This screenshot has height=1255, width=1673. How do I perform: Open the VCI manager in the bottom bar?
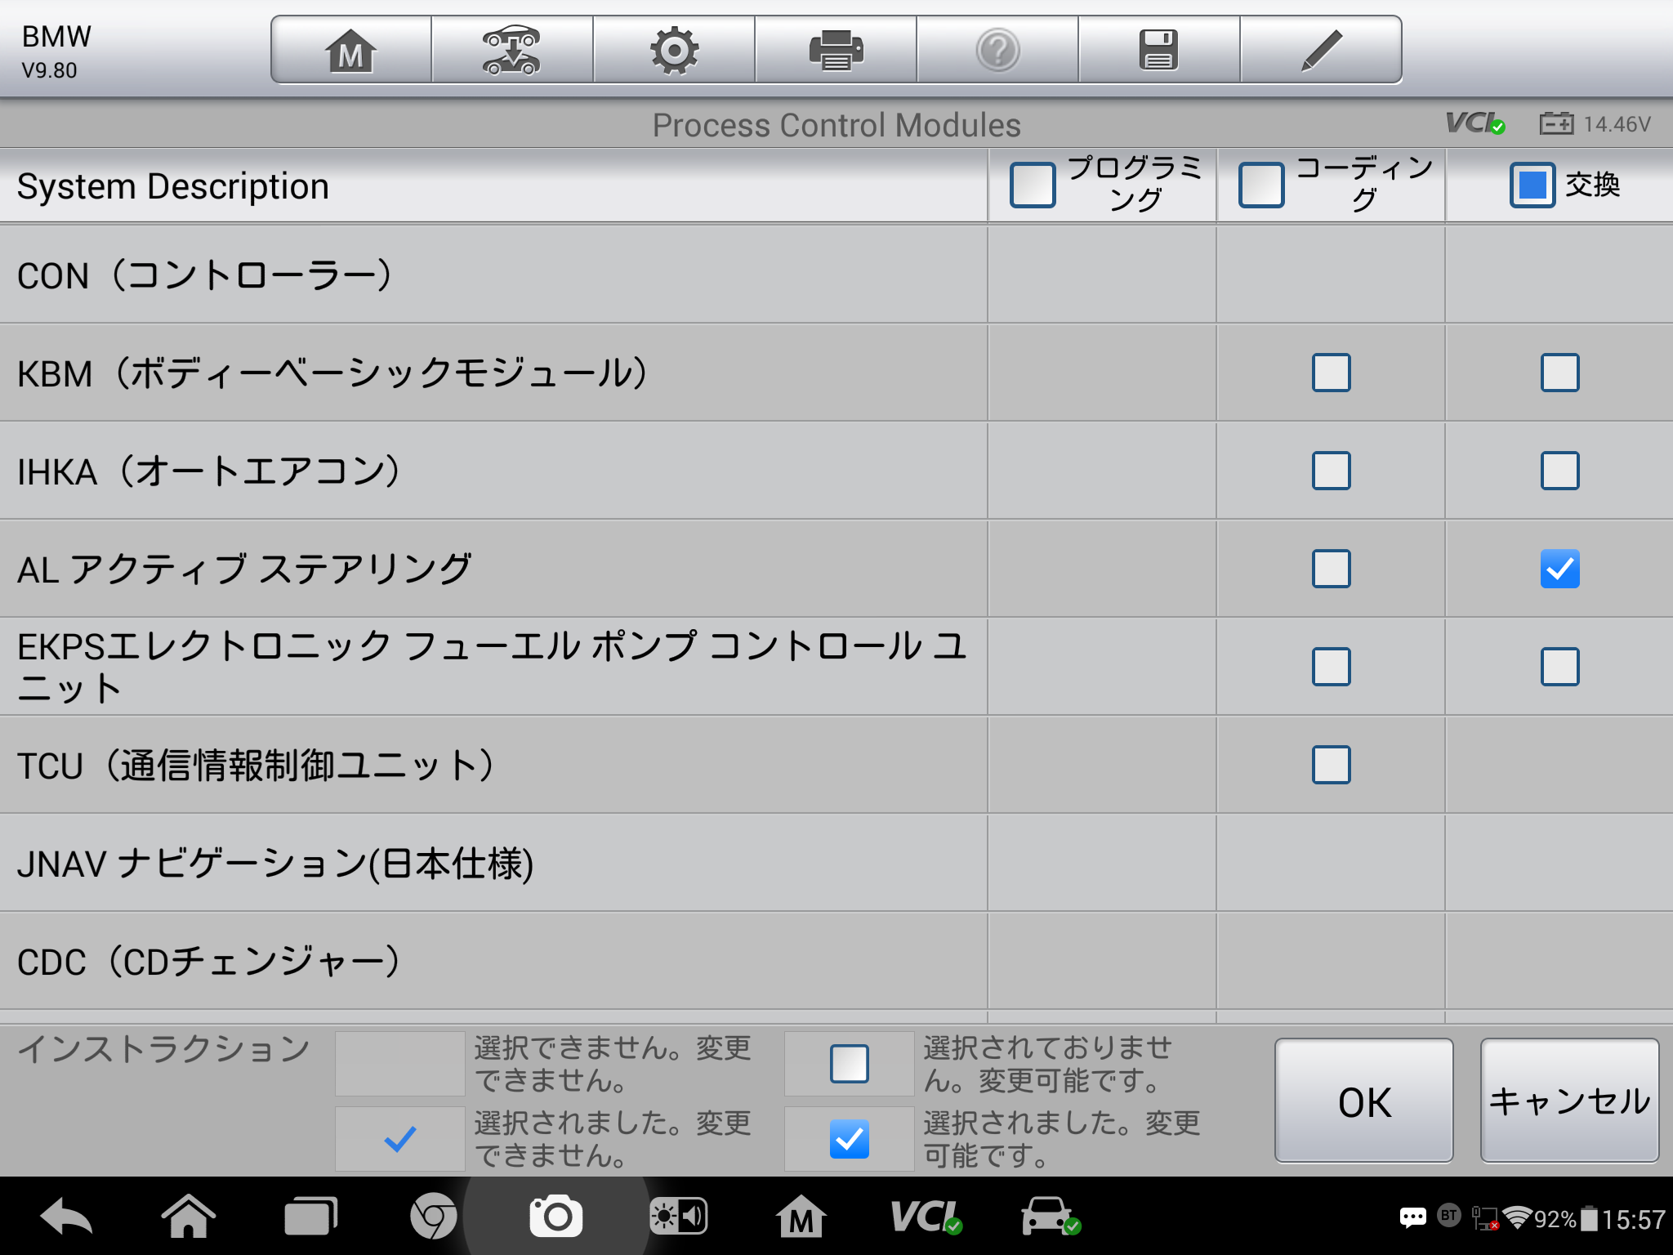coord(926,1217)
